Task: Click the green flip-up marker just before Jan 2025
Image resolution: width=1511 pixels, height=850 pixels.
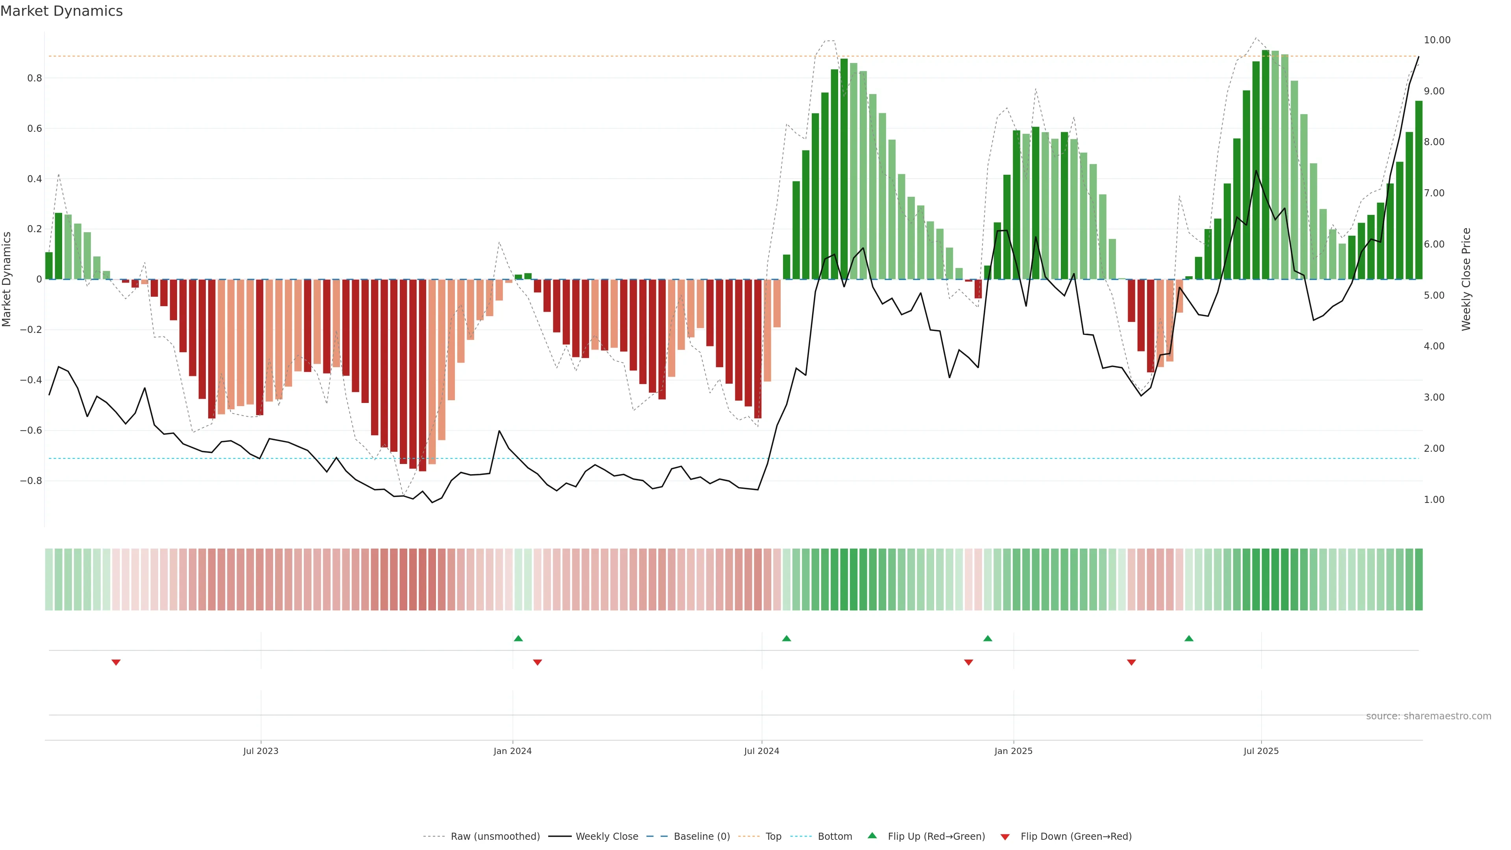Action: pos(988,638)
